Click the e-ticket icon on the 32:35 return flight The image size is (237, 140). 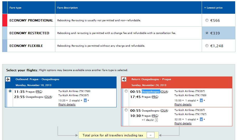[x=201, y=119]
